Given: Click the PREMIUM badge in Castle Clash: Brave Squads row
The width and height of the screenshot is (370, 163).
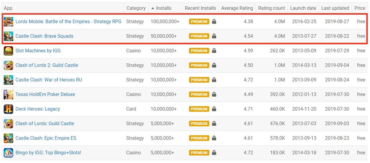Looking at the screenshot, I should 199,36.
